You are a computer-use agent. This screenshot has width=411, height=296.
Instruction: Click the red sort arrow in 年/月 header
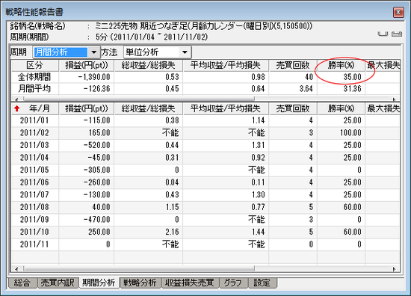[x=17, y=108]
